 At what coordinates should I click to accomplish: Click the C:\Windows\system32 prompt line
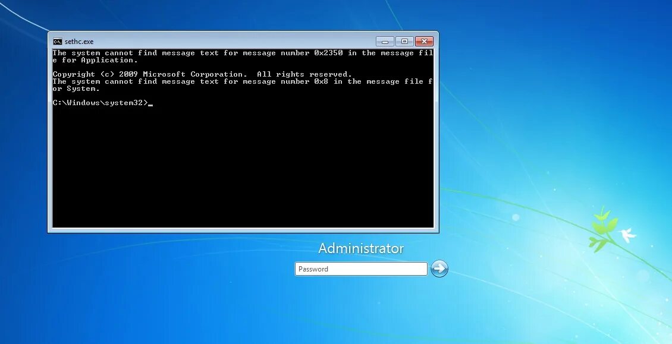coord(100,102)
